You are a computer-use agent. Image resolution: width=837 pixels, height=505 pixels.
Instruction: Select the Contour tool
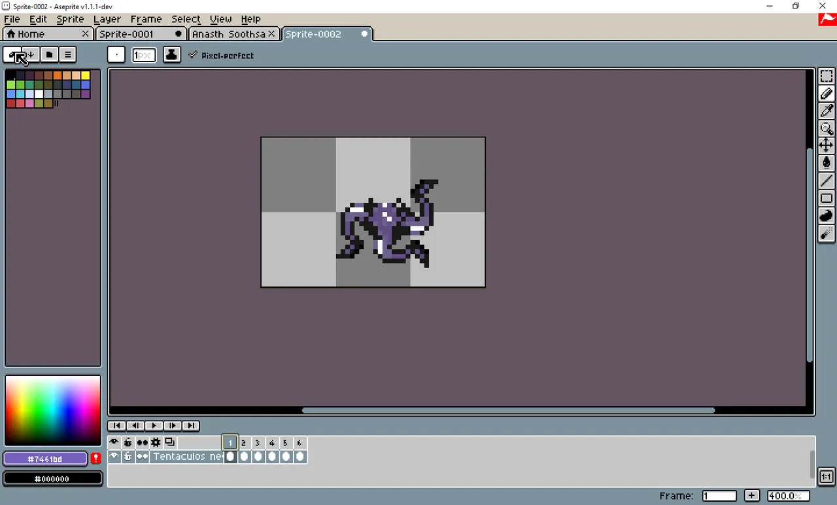pyautogui.click(x=827, y=215)
